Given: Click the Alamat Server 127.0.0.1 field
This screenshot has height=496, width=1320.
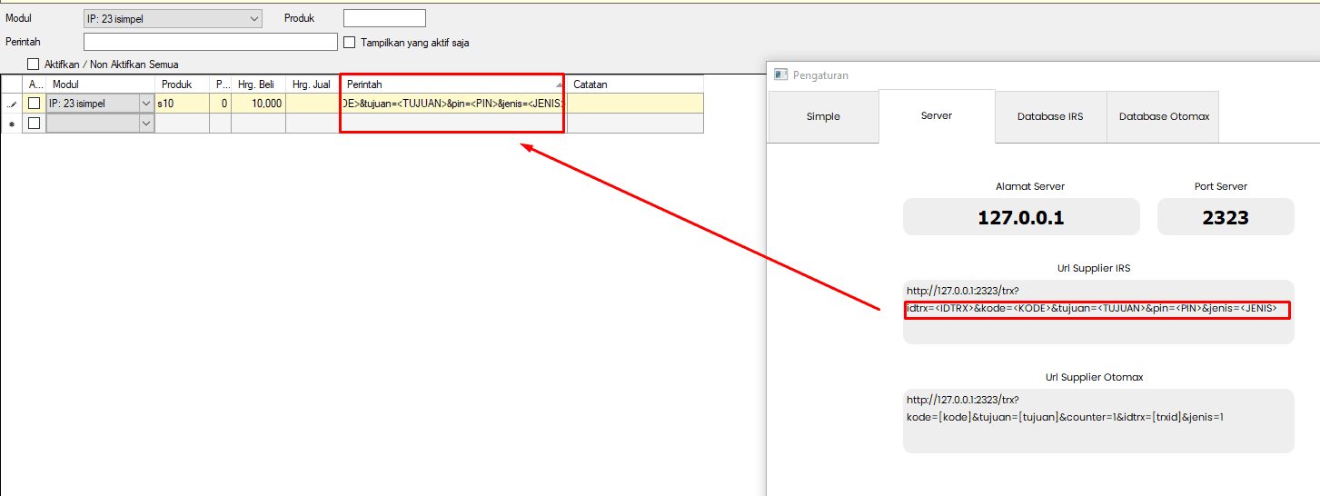Looking at the screenshot, I should [1020, 218].
